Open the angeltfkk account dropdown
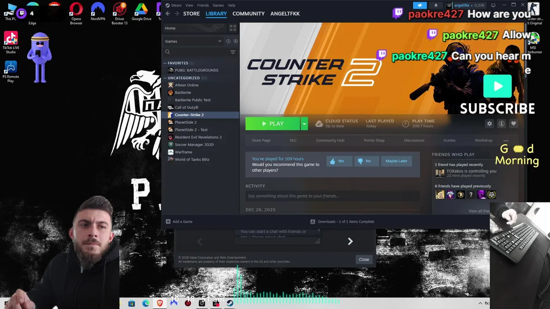The image size is (550, 309). [465, 5]
